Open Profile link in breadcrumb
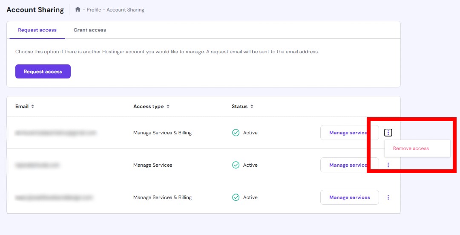The width and height of the screenshot is (460, 235). coord(94,10)
